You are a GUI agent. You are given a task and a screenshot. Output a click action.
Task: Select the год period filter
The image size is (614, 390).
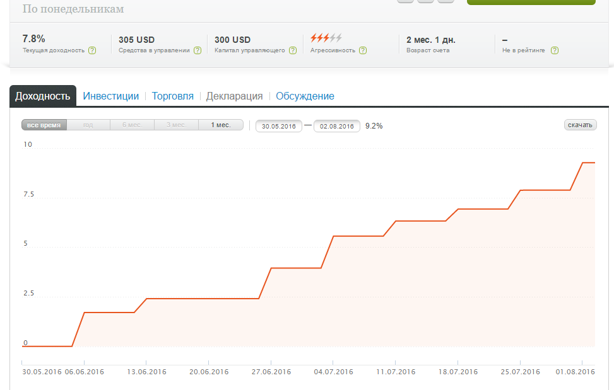(x=88, y=125)
